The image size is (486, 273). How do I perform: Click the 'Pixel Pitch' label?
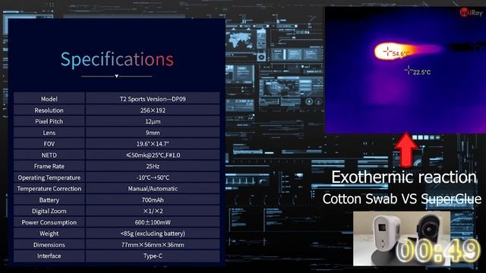49,121
